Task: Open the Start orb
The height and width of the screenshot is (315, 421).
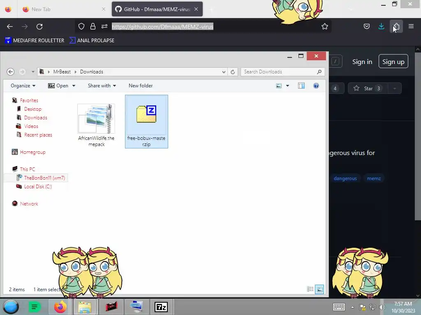Action: pyautogui.click(x=11, y=307)
